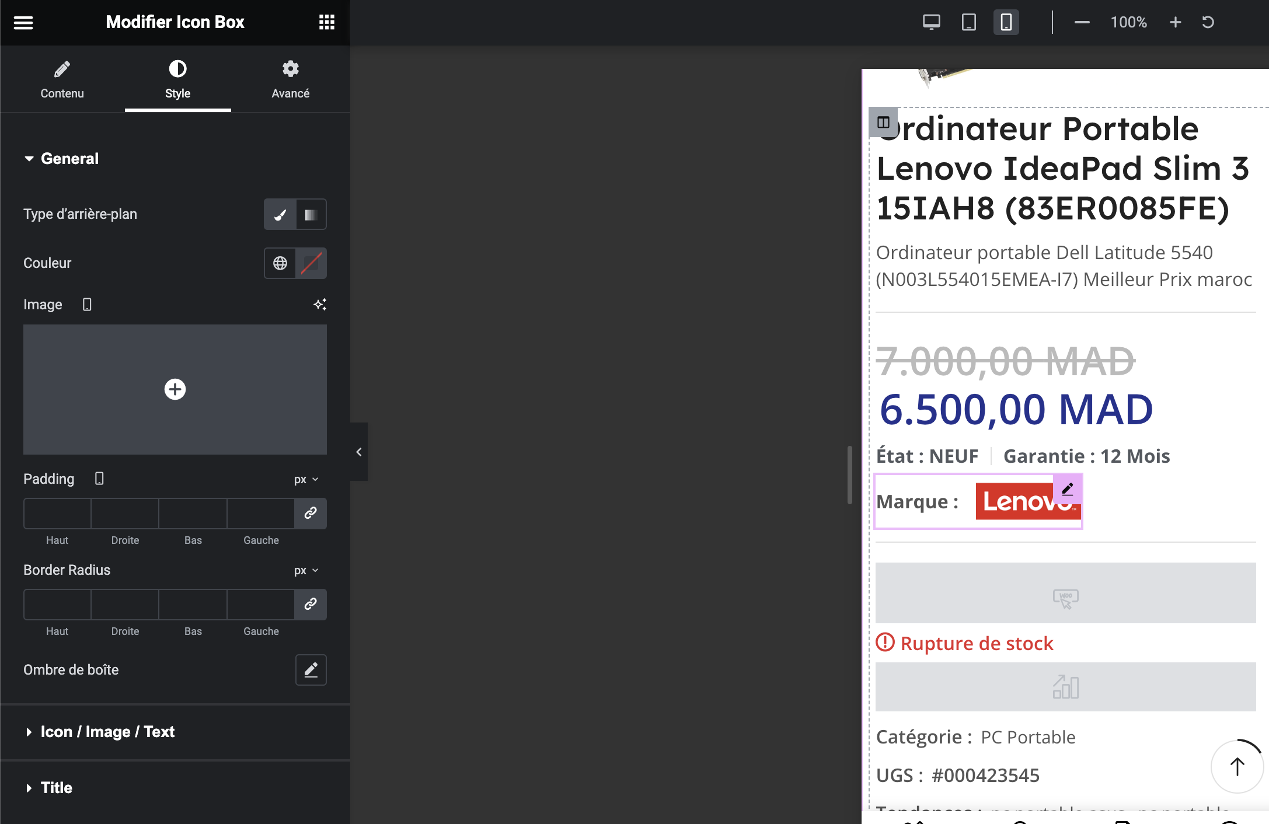The width and height of the screenshot is (1269, 824).
Task: Choose classic background type brush
Action: [280, 214]
